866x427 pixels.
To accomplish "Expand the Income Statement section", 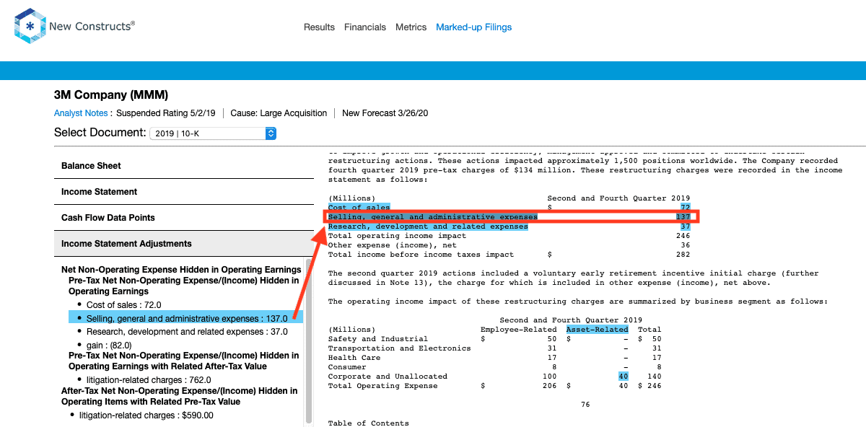I will (184, 192).
